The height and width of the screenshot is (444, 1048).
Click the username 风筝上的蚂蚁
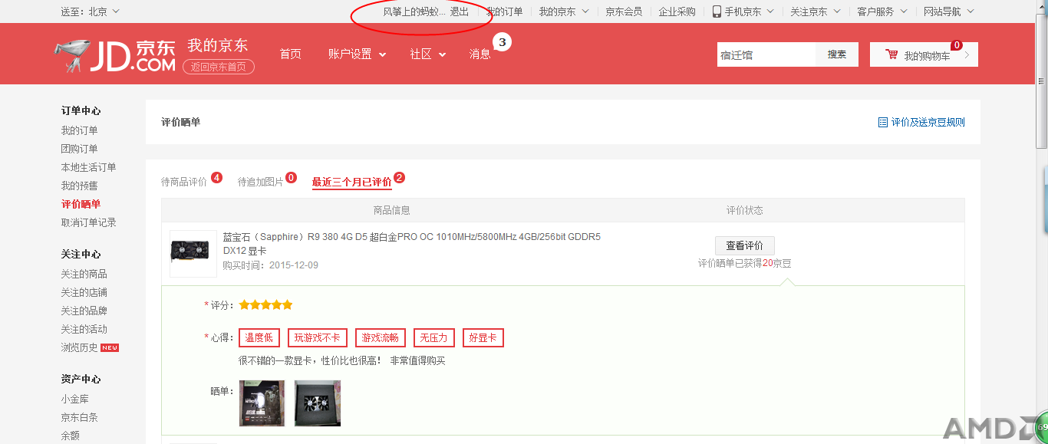click(414, 12)
